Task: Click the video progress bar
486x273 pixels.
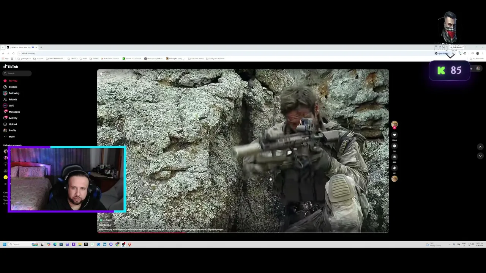Action: 243,232
